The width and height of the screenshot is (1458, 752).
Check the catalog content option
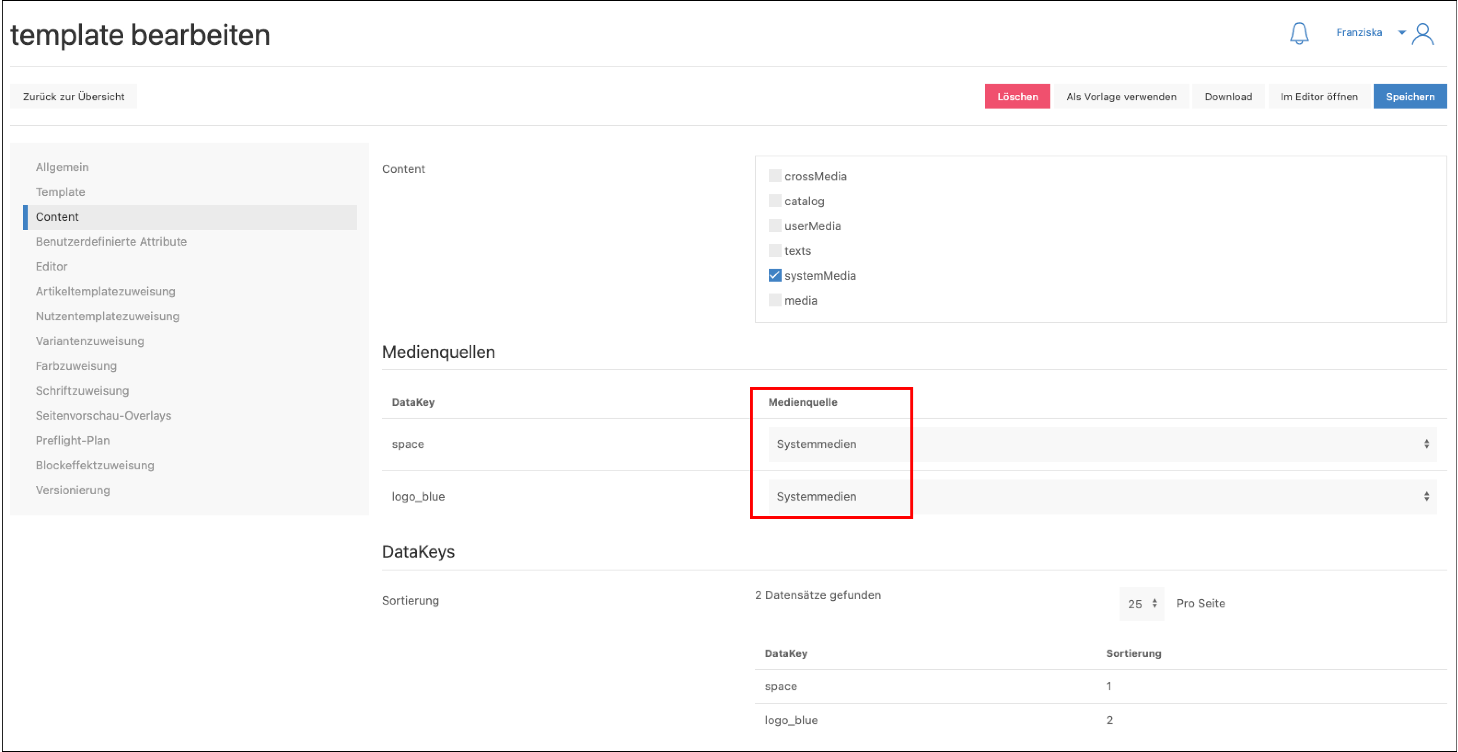point(774,201)
